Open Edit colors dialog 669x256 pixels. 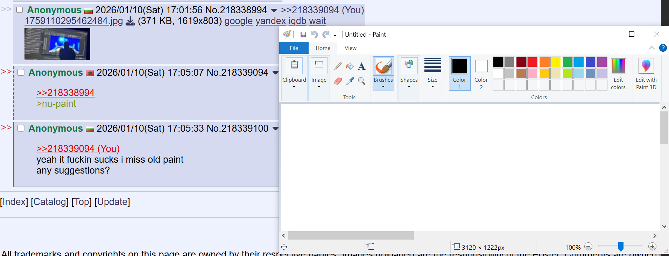[618, 74]
